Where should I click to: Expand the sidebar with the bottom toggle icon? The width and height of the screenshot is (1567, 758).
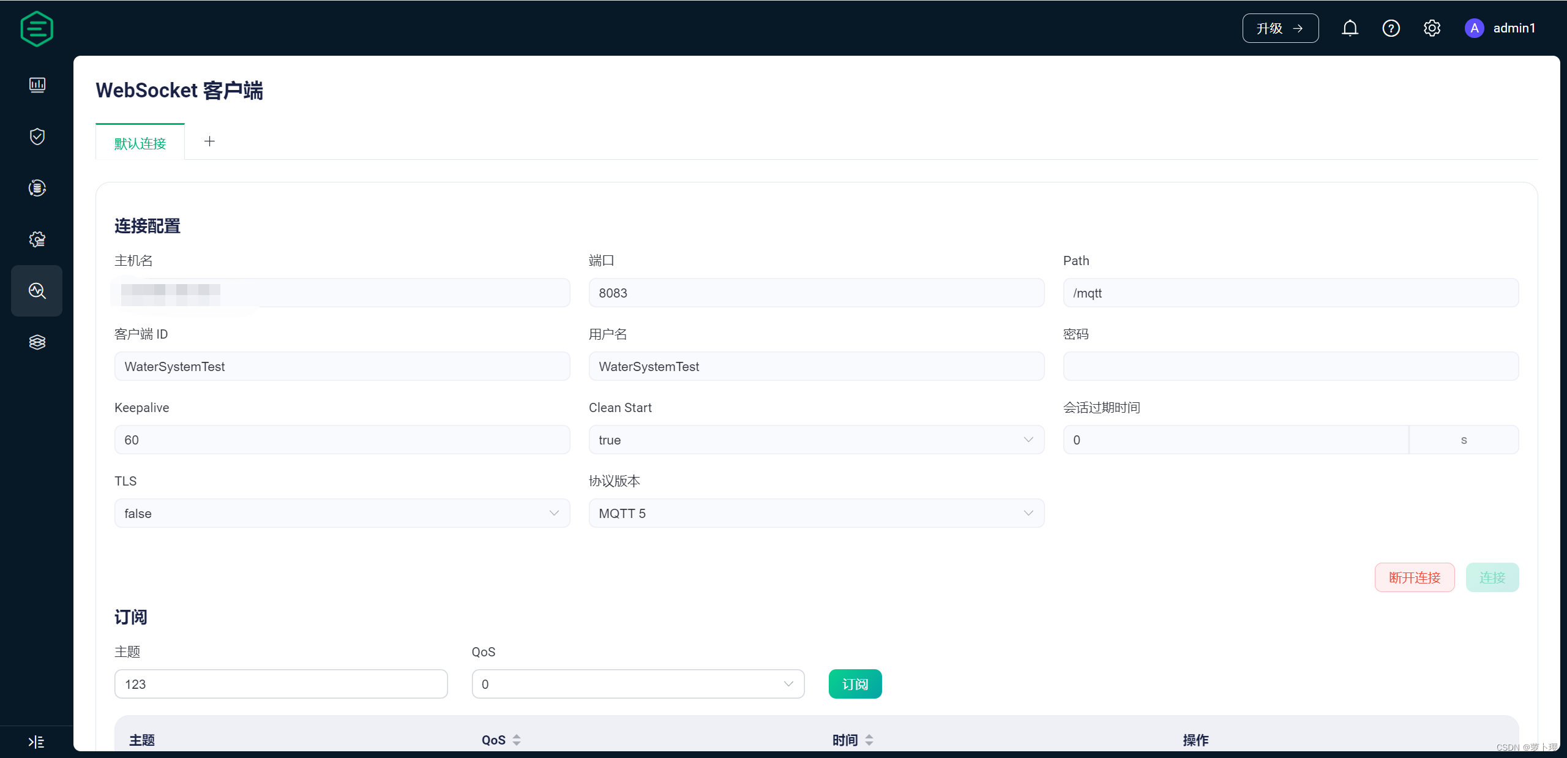click(x=37, y=742)
